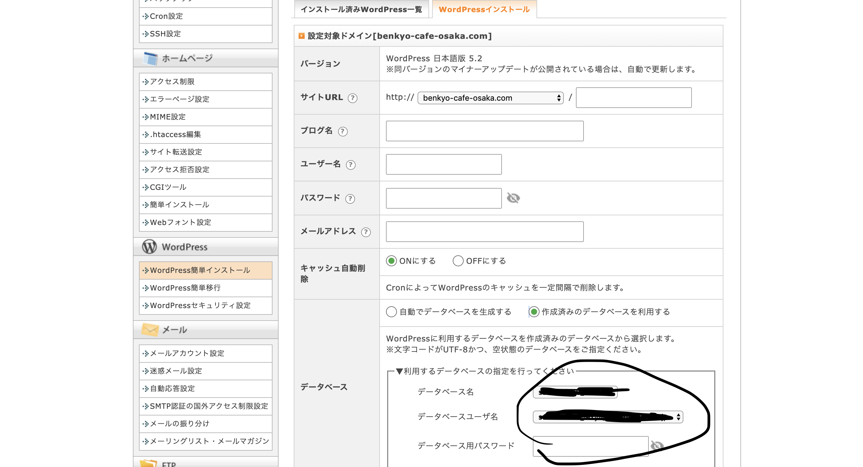
Task: Select ONにする cache auto-delete radio
Action: tap(391, 261)
